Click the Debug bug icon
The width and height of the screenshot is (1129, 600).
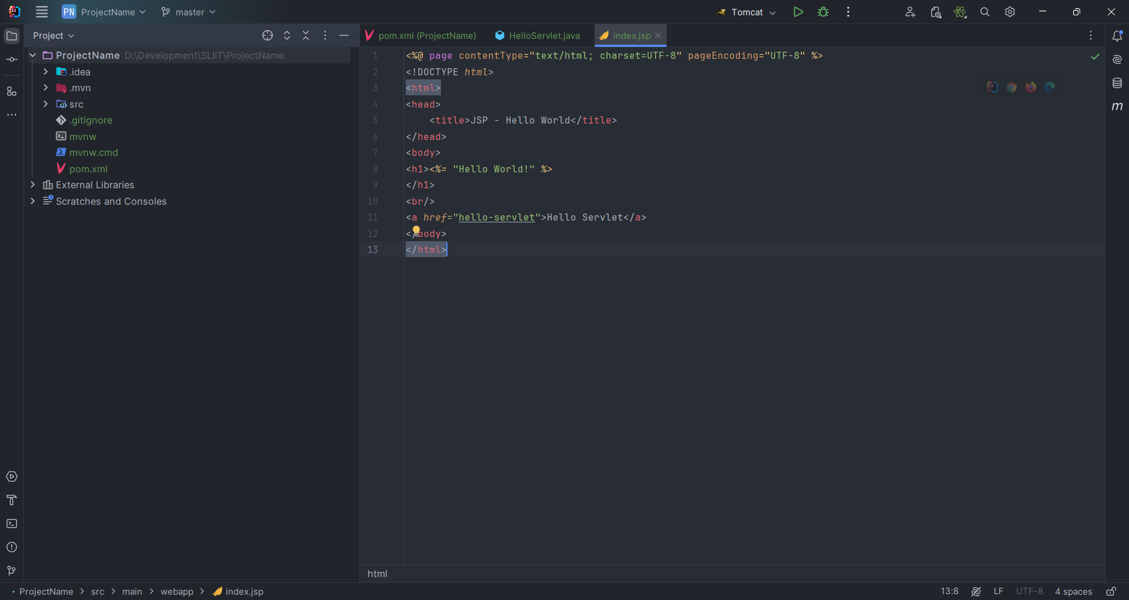(823, 12)
